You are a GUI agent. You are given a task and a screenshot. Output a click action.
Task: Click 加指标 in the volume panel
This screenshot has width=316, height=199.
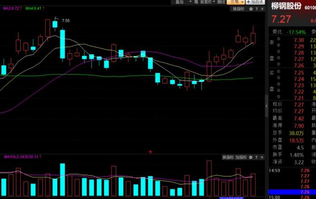coord(241,157)
